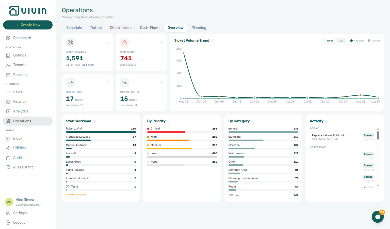Toggle the Closed series in the legend
This screenshot has height=229, width=390.
(374, 41)
